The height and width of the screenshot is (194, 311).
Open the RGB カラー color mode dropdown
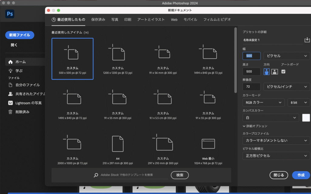263,103
